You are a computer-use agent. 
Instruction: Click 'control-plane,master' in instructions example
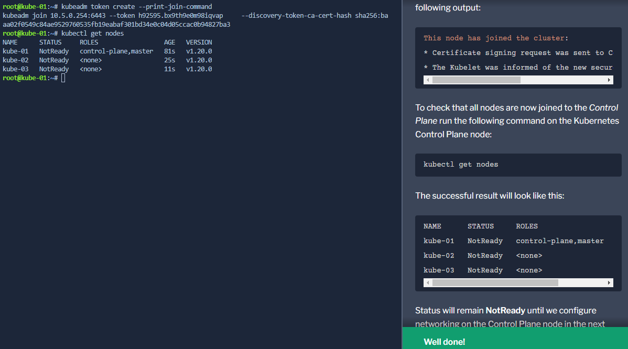[x=559, y=241]
